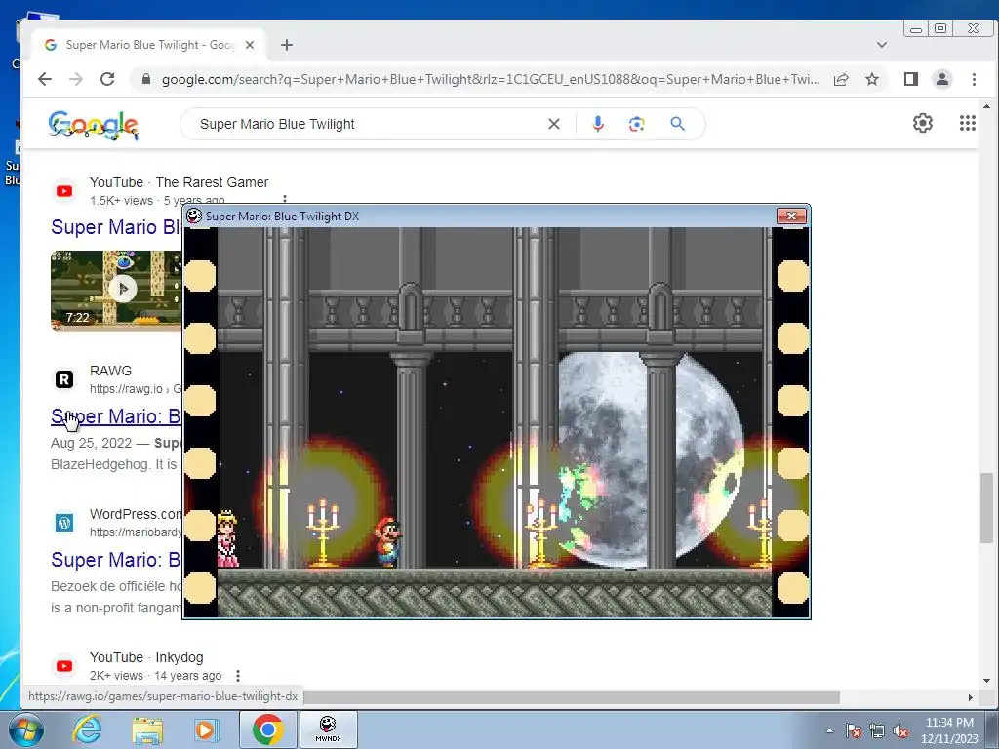
Task: Switch to Chrome on the taskbar
Action: tap(267, 729)
